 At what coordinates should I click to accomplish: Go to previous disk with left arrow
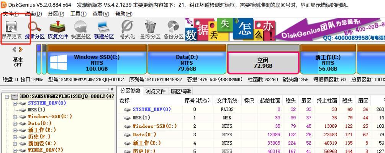[14, 49]
